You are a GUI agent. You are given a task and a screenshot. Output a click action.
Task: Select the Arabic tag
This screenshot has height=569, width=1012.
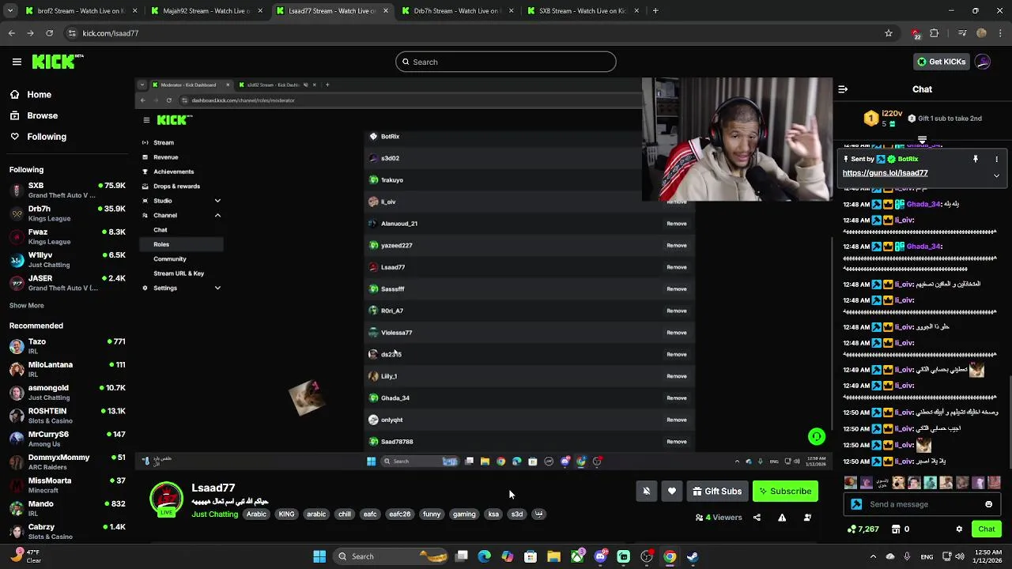(x=256, y=514)
